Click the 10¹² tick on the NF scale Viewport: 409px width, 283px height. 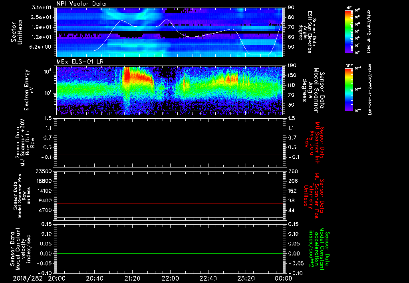pyautogui.click(x=357, y=10)
